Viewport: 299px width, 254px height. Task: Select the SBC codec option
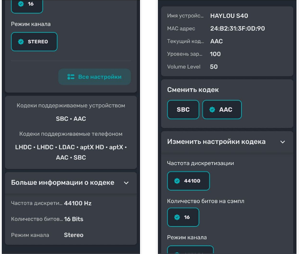coord(183,110)
